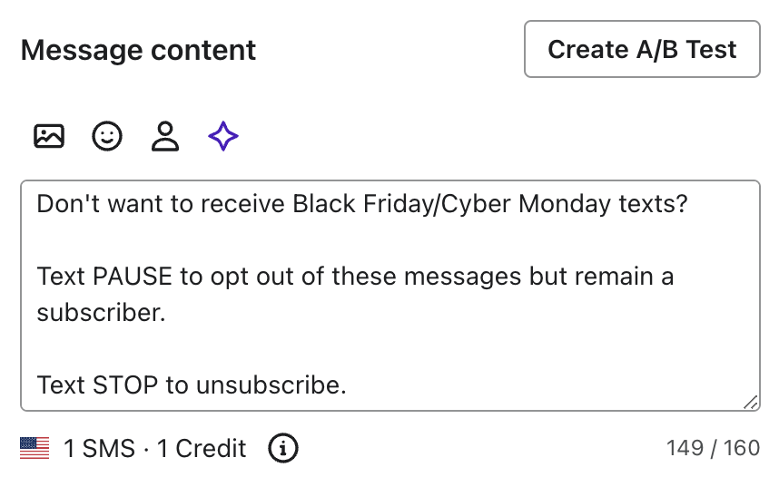Image resolution: width=779 pixels, height=477 pixels.
Task: Click the Message content heading
Action: point(139,50)
